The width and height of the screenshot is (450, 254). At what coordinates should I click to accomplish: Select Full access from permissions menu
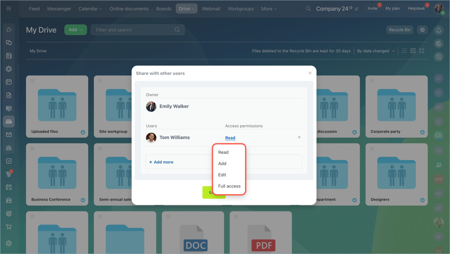(229, 186)
